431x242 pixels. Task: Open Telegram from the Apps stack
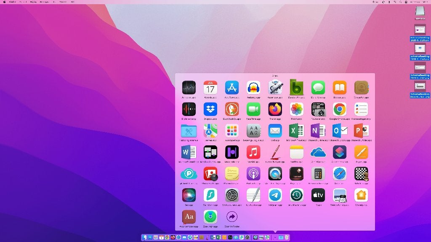point(275,195)
